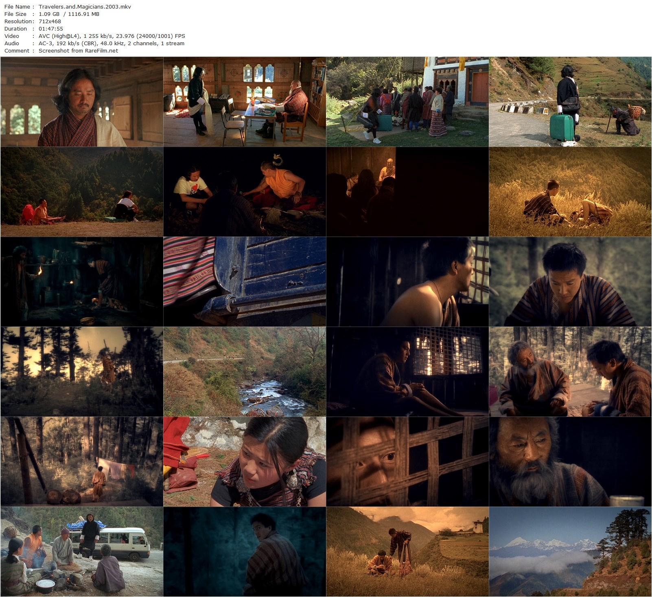652x597 pixels.
Task: Click the young woman close-up thumbnail
Action: (x=245, y=462)
